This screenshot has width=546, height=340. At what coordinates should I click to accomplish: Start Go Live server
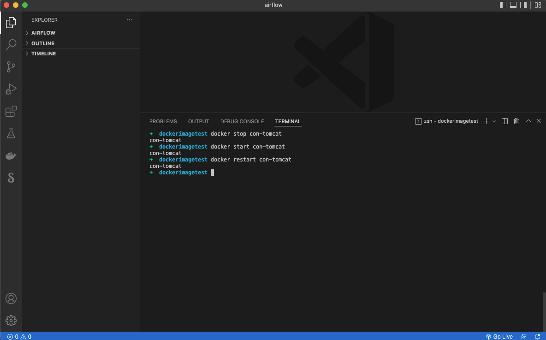[499, 336]
